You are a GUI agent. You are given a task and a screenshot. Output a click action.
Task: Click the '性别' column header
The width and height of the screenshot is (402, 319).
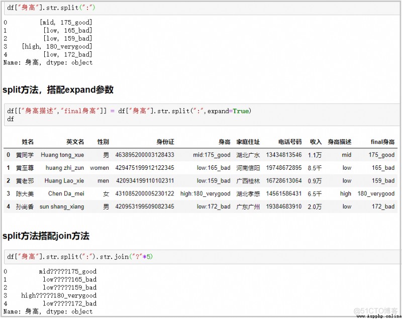coord(103,142)
